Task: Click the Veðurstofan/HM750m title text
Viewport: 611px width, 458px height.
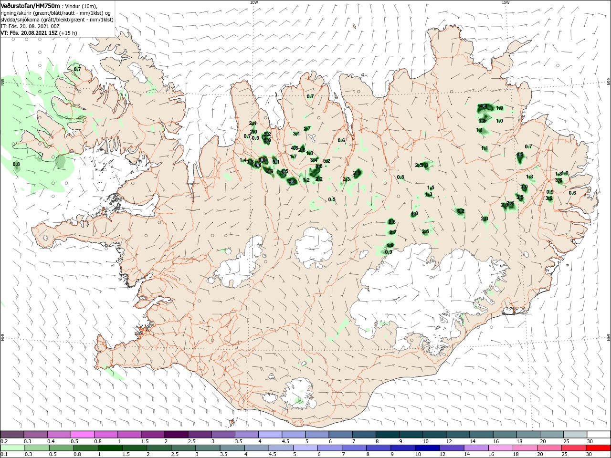Action: (x=31, y=5)
